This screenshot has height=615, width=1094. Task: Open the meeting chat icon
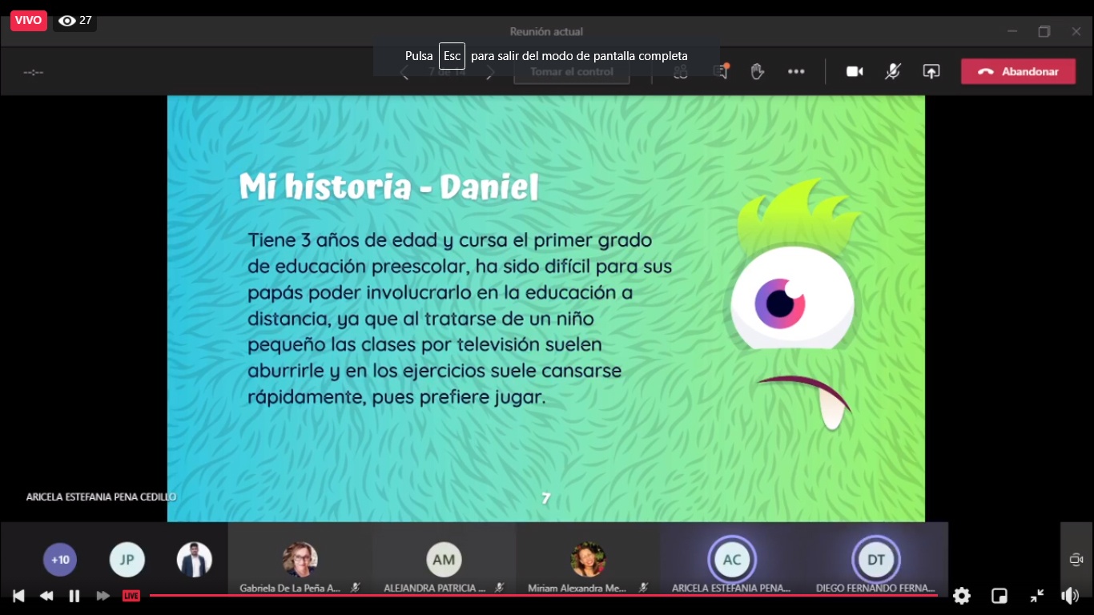coord(720,71)
